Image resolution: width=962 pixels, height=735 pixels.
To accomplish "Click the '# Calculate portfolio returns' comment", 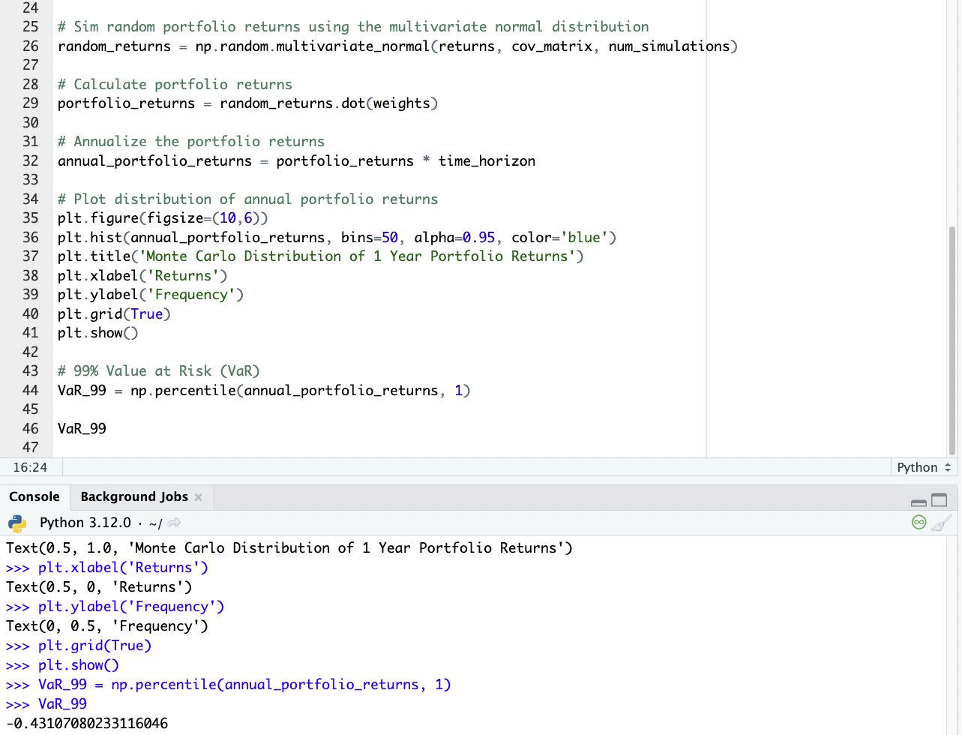I will (x=175, y=85).
